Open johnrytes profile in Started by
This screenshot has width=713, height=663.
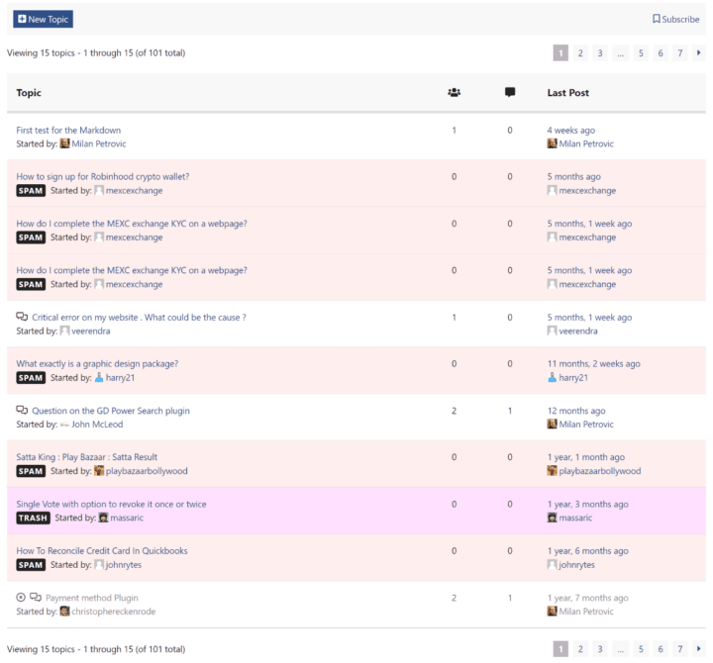click(123, 564)
